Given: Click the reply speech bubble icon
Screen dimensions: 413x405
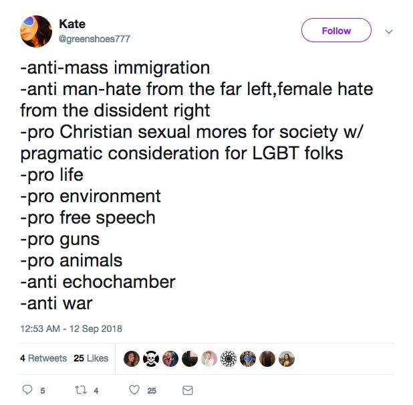Looking at the screenshot, I should pos(27,390).
